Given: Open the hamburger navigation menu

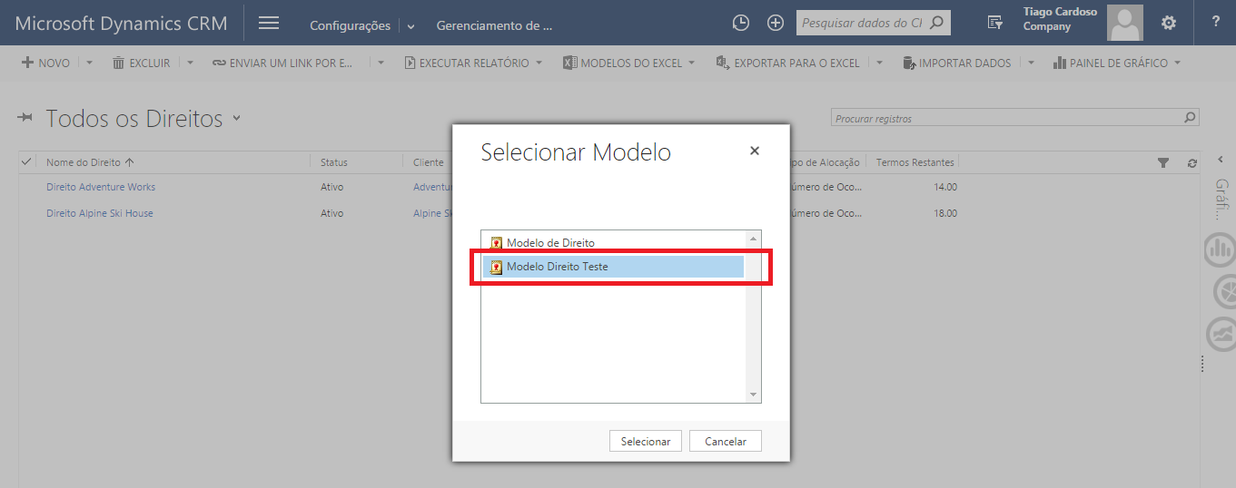Looking at the screenshot, I should [x=269, y=24].
